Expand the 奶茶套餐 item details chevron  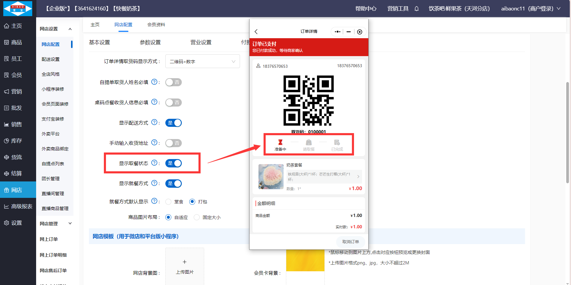[358, 177]
